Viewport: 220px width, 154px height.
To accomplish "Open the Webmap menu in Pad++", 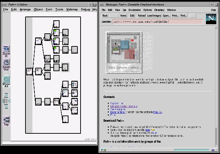I will pyautogui.click(x=72, y=9).
